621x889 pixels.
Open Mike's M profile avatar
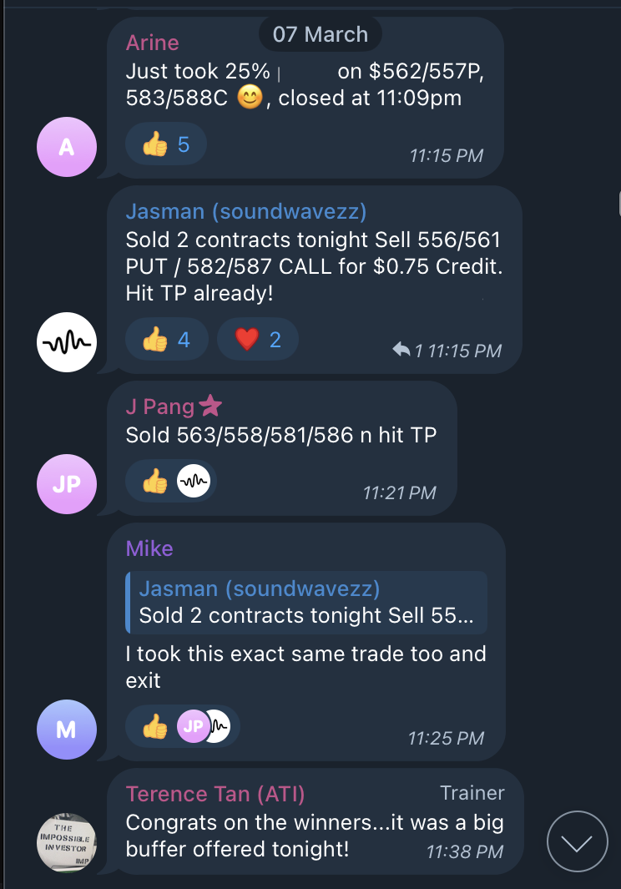(x=67, y=730)
